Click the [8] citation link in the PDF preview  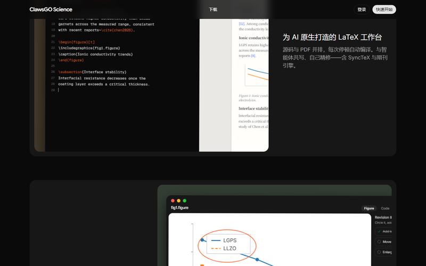coord(253,56)
